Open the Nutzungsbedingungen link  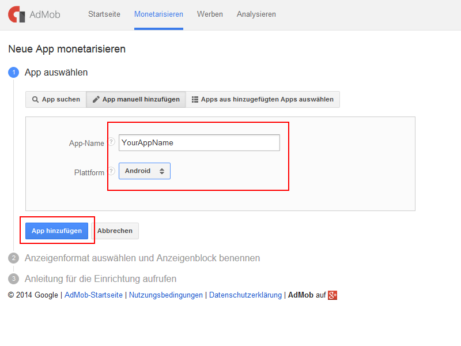click(x=166, y=295)
